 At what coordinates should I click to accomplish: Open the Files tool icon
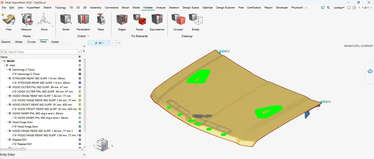(x=9, y=20)
